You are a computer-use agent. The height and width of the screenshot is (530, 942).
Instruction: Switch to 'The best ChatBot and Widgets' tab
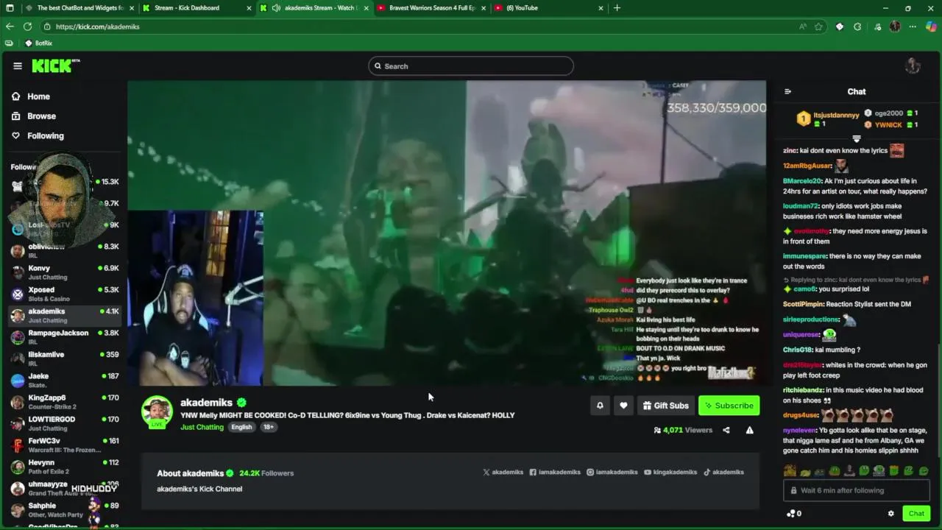pyautogui.click(x=79, y=8)
